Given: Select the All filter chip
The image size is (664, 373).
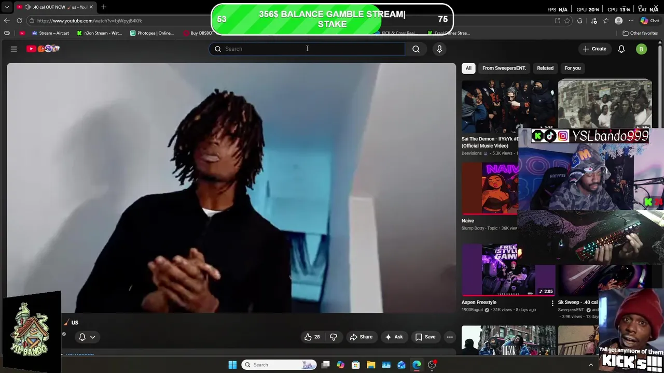Looking at the screenshot, I should [468, 68].
